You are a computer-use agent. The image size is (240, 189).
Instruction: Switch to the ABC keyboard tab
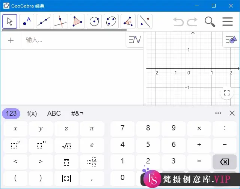(x=54, y=113)
